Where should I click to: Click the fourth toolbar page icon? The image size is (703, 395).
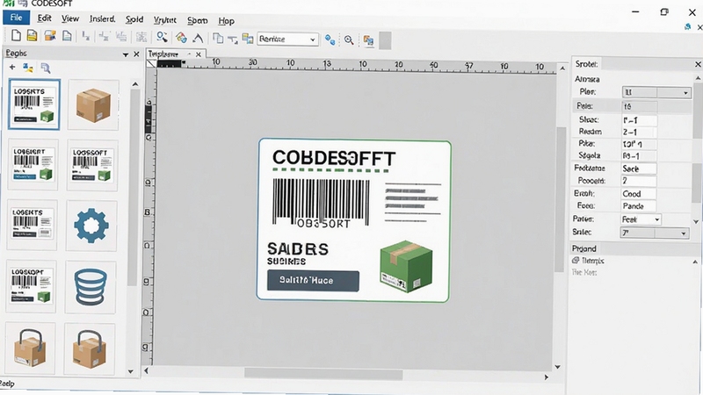coord(67,36)
